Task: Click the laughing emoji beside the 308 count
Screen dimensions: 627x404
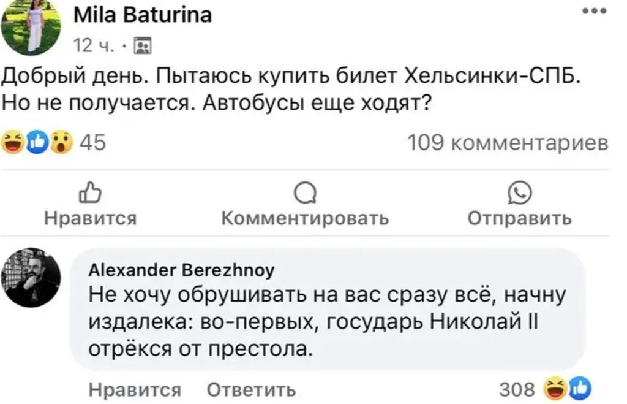Action: tap(555, 389)
